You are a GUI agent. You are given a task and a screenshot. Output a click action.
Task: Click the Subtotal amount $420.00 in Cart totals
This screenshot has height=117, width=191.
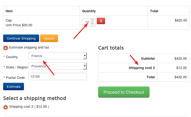(x=180, y=58)
